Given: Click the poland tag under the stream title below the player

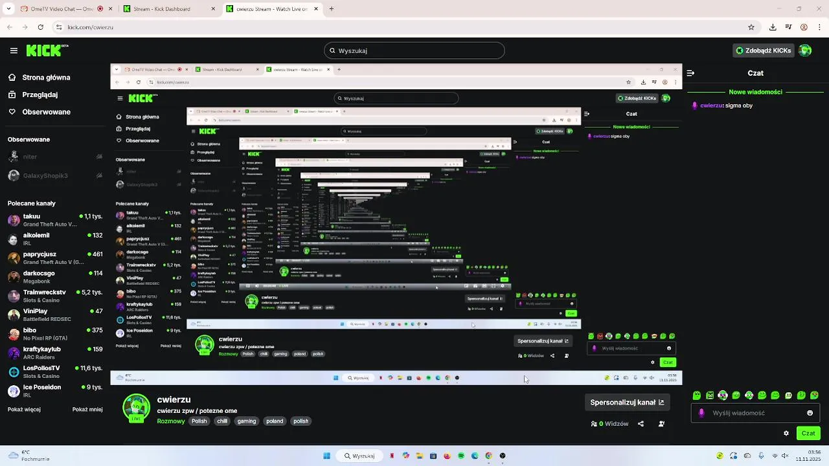Looking at the screenshot, I should tap(275, 421).
